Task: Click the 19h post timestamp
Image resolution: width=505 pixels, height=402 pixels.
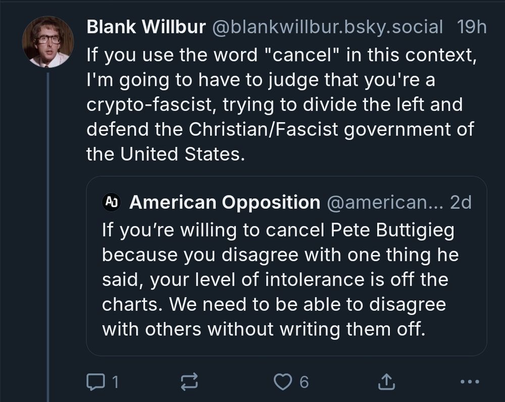Action: [x=471, y=27]
